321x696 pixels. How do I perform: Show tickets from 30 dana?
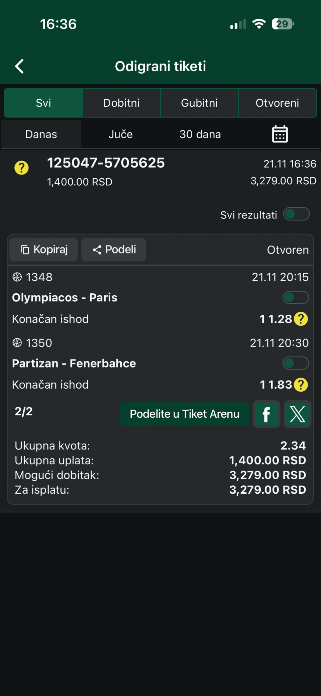point(200,134)
